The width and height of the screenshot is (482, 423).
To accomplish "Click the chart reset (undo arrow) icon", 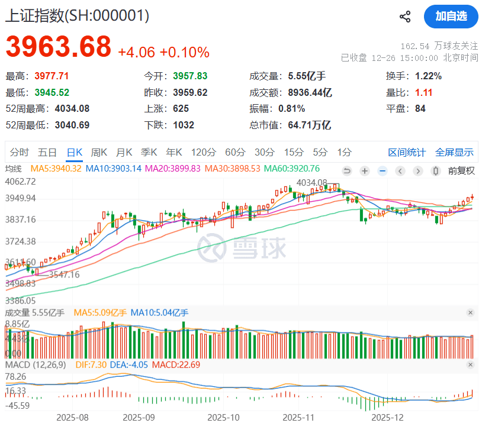I will 347,171.
